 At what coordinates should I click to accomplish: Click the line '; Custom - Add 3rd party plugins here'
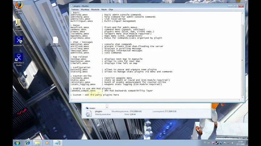pos(95,95)
